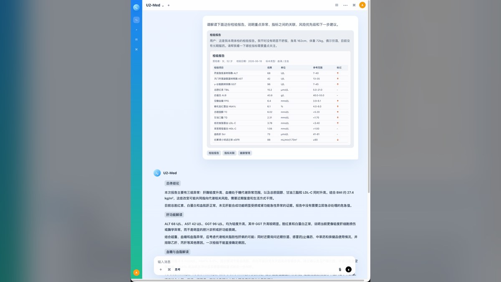Click the panel layout icon in the top bar
Image resolution: width=501 pixels, height=282 pixels.
coord(337,5)
